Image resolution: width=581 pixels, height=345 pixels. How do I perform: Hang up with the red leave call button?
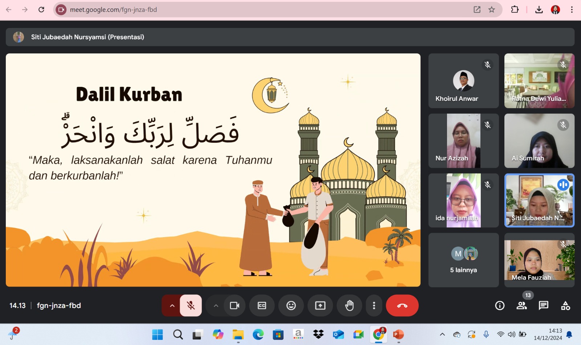(402, 305)
